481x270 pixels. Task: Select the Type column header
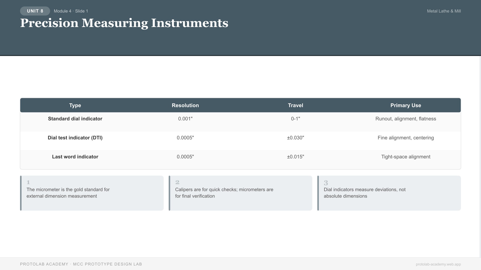pos(75,105)
